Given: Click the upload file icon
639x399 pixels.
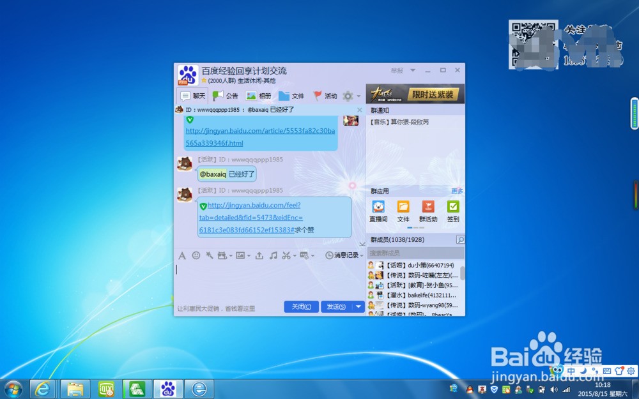Looking at the screenshot, I should click(x=259, y=255).
